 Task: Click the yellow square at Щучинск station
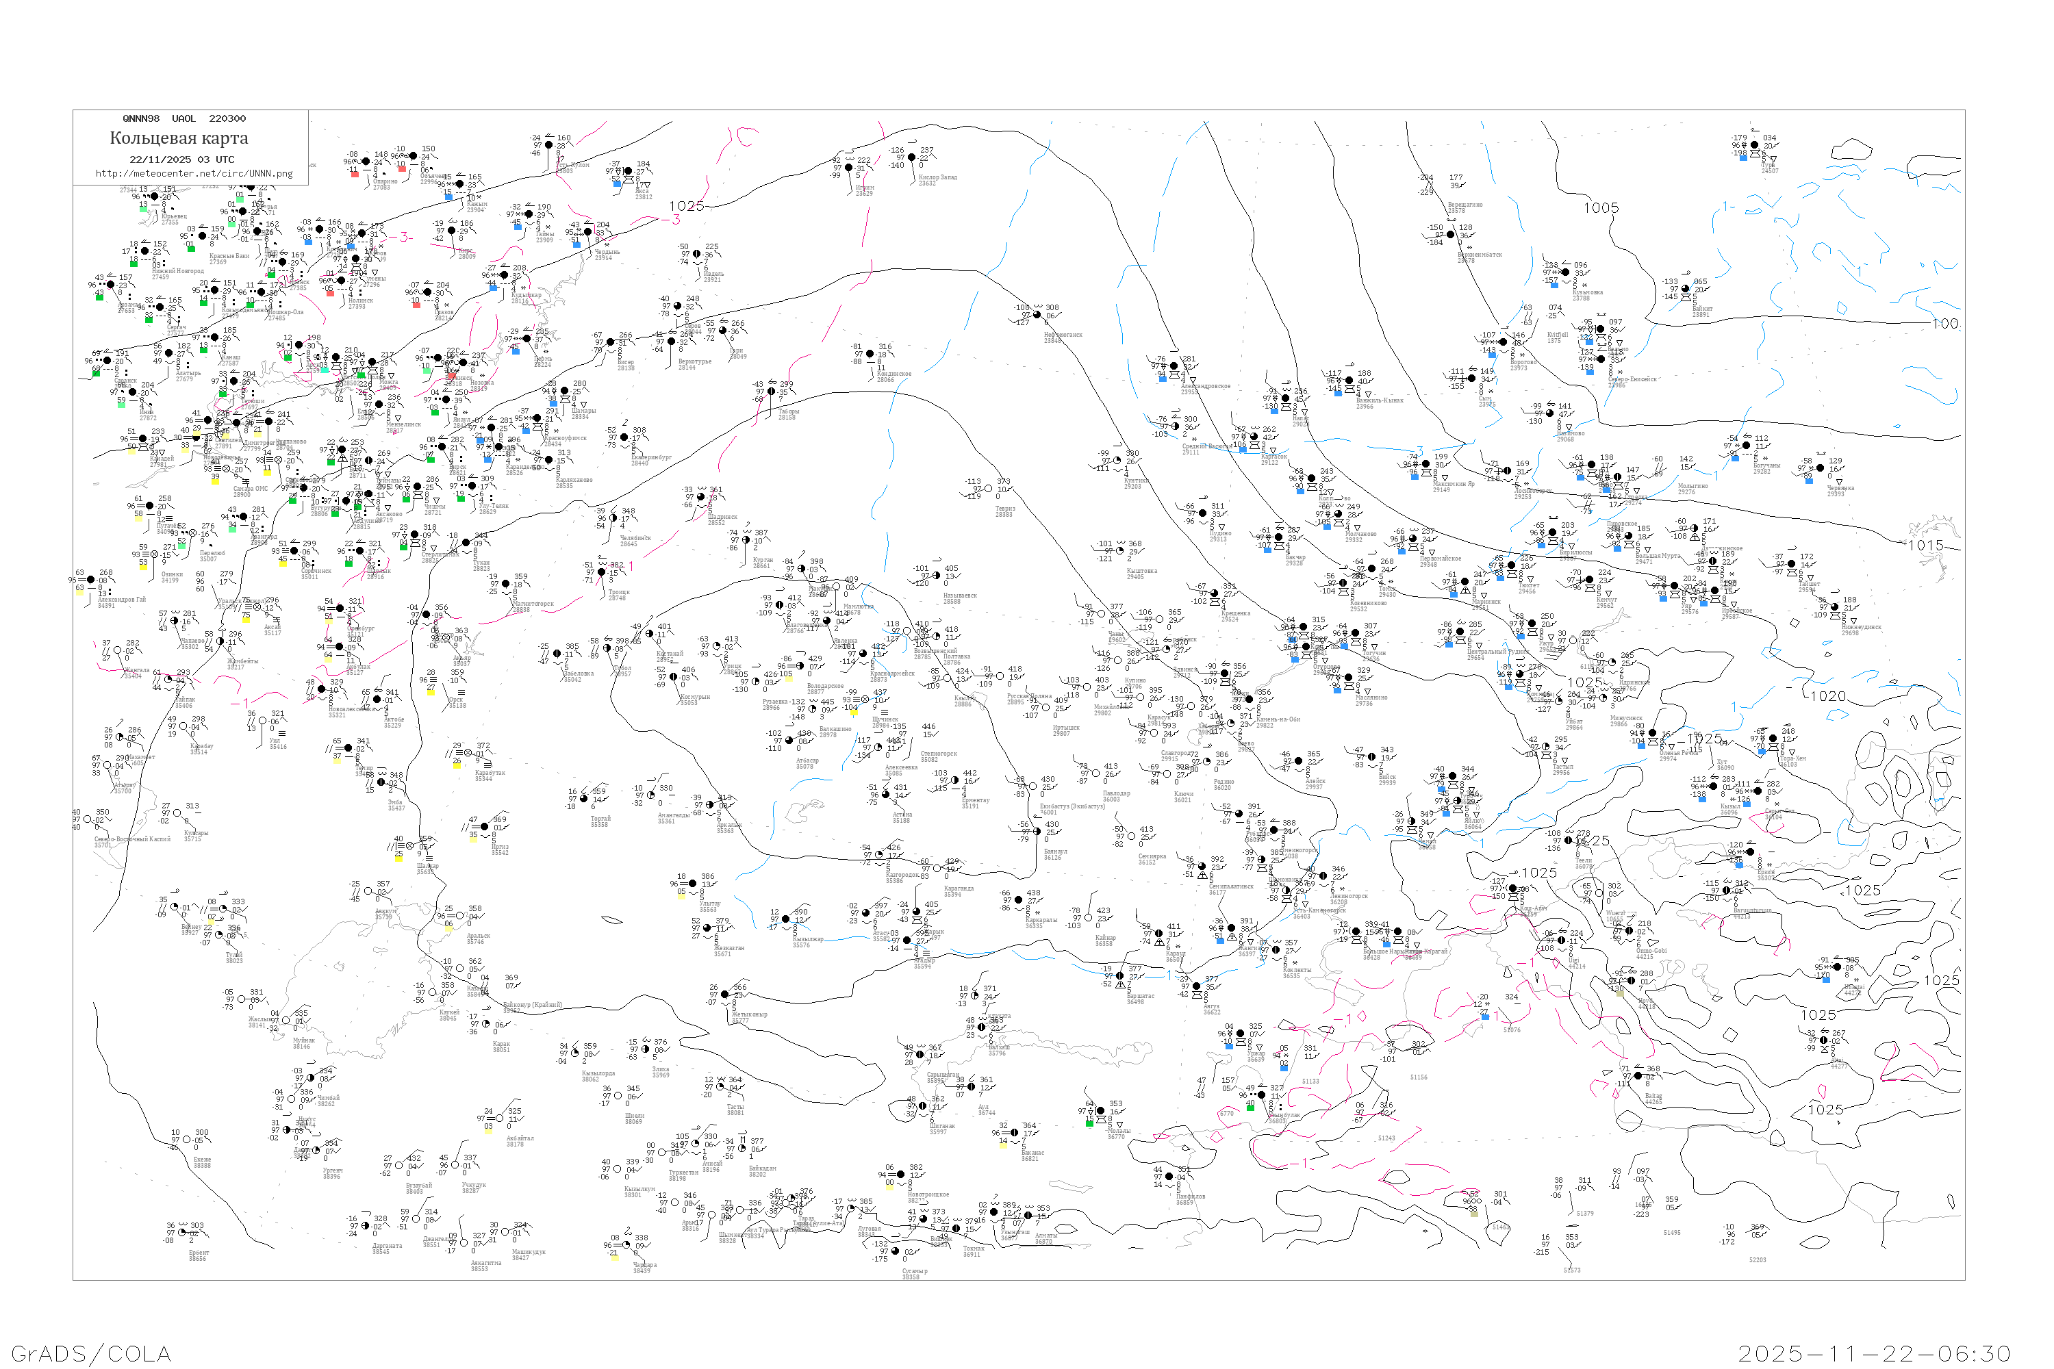[x=853, y=713]
